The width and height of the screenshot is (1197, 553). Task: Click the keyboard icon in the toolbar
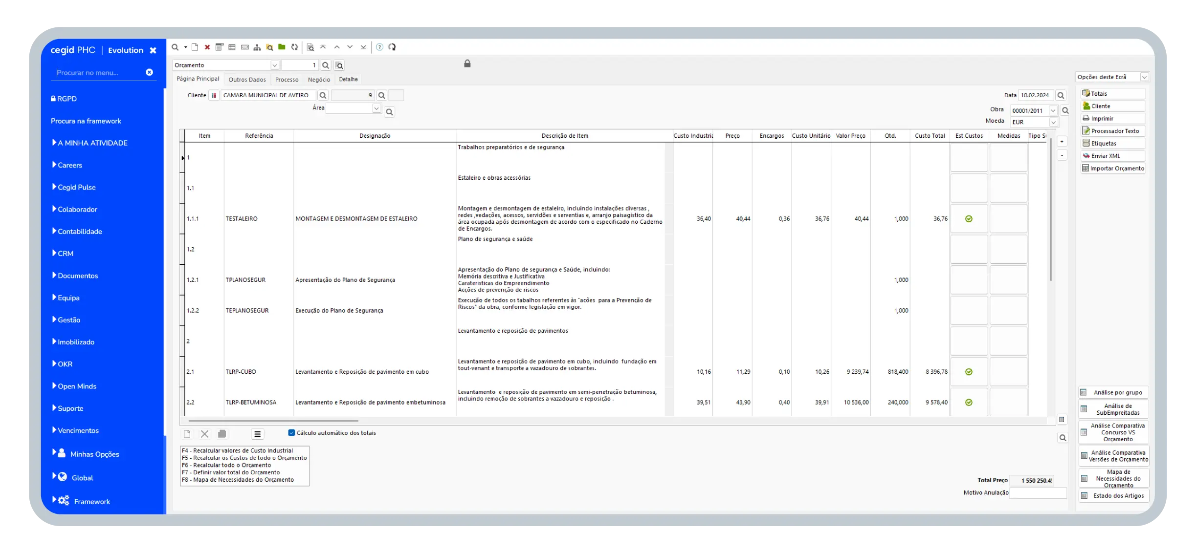point(244,47)
